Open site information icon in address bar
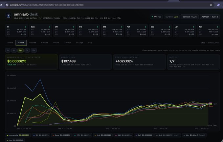 tap(7, 5)
